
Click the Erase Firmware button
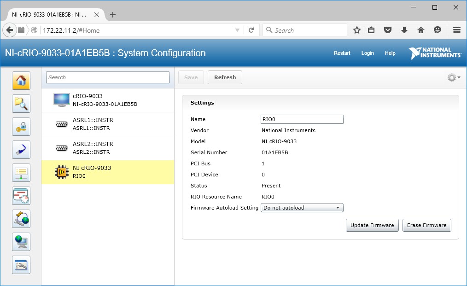[427, 225]
